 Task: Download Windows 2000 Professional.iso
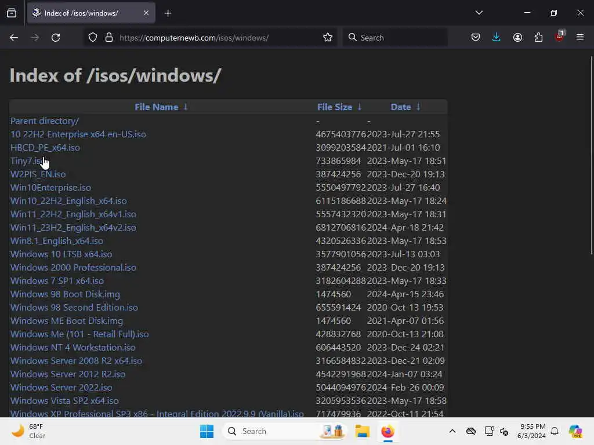(73, 268)
